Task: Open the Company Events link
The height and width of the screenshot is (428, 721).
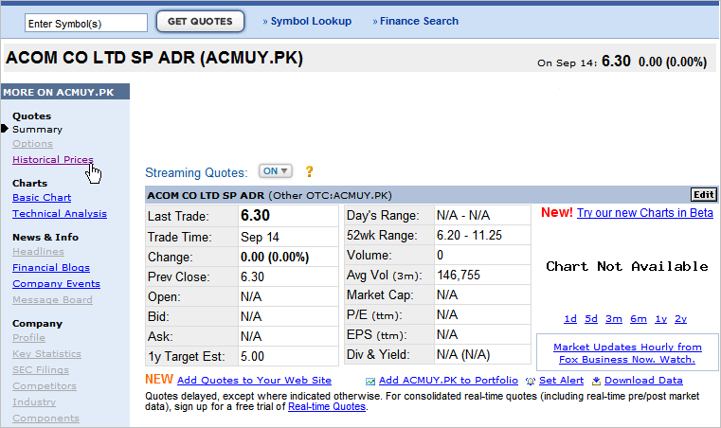Action: [x=56, y=284]
